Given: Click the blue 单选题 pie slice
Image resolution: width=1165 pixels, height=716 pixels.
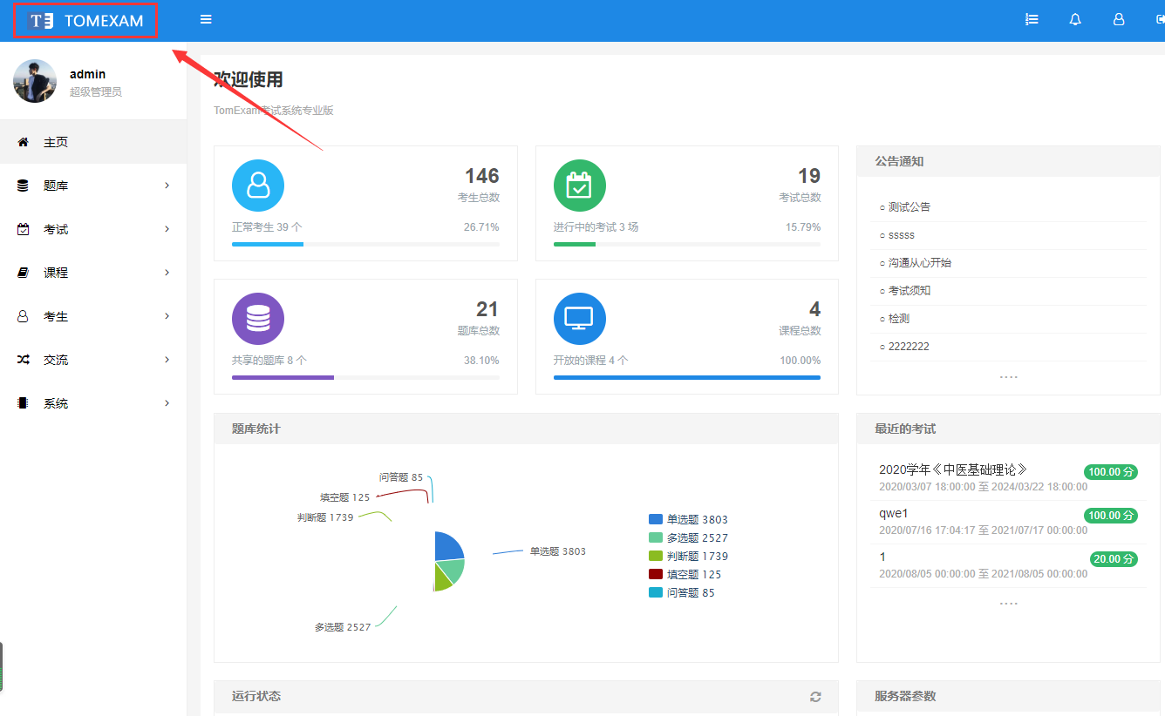Looking at the screenshot, I should tap(447, 546).
